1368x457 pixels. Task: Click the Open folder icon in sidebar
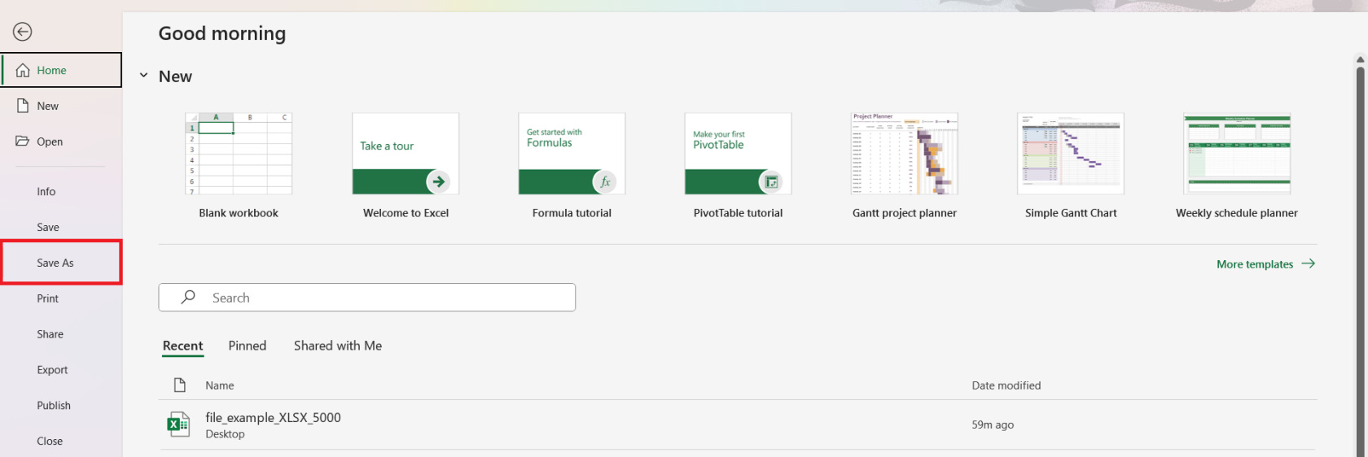23,141
